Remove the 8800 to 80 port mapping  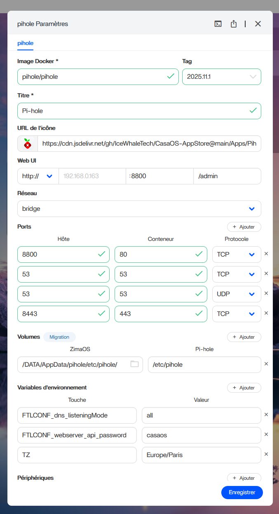(x=266, y=254)
